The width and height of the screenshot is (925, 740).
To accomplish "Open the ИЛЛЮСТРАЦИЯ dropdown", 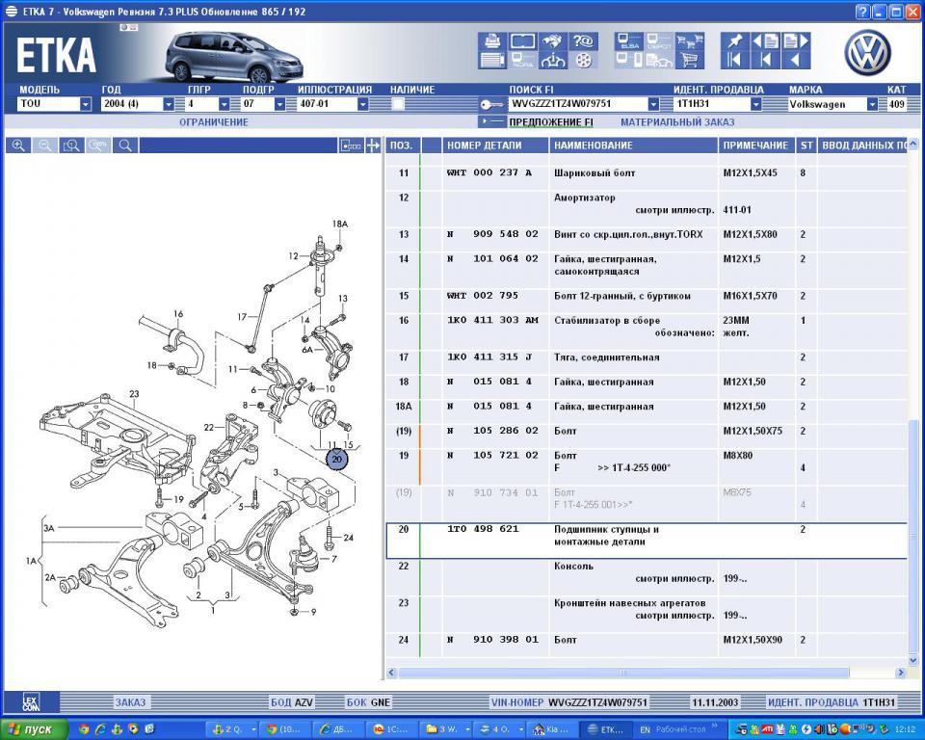I will click(x=363, y=104).
